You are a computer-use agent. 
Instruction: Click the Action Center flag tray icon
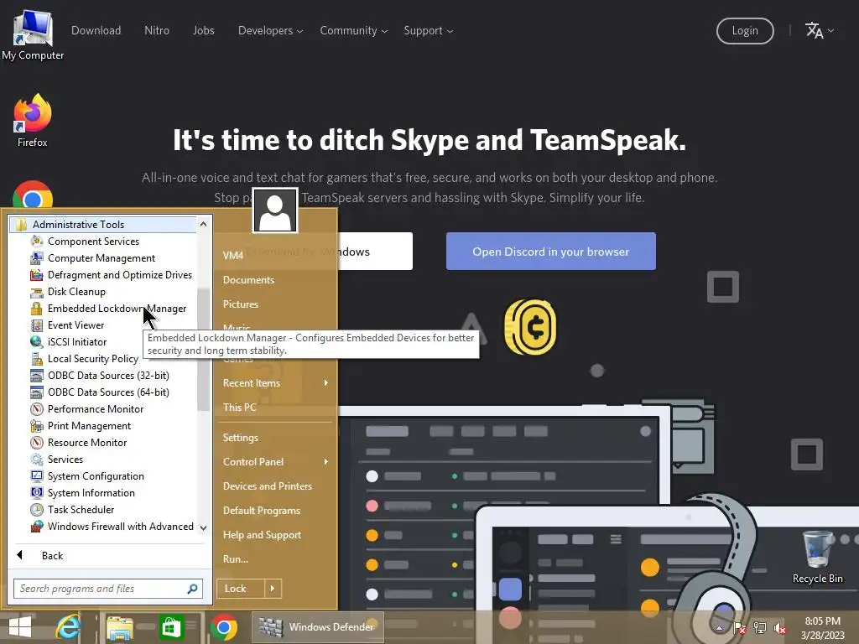coord(740,628)
